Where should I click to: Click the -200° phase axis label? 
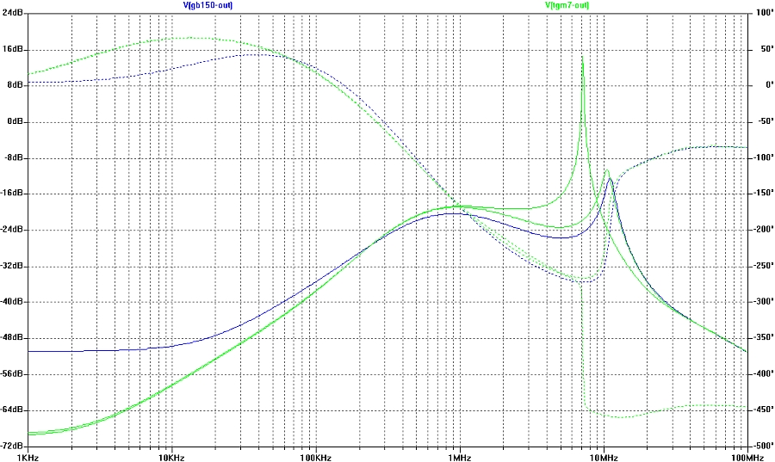click(x=764, y=230)
